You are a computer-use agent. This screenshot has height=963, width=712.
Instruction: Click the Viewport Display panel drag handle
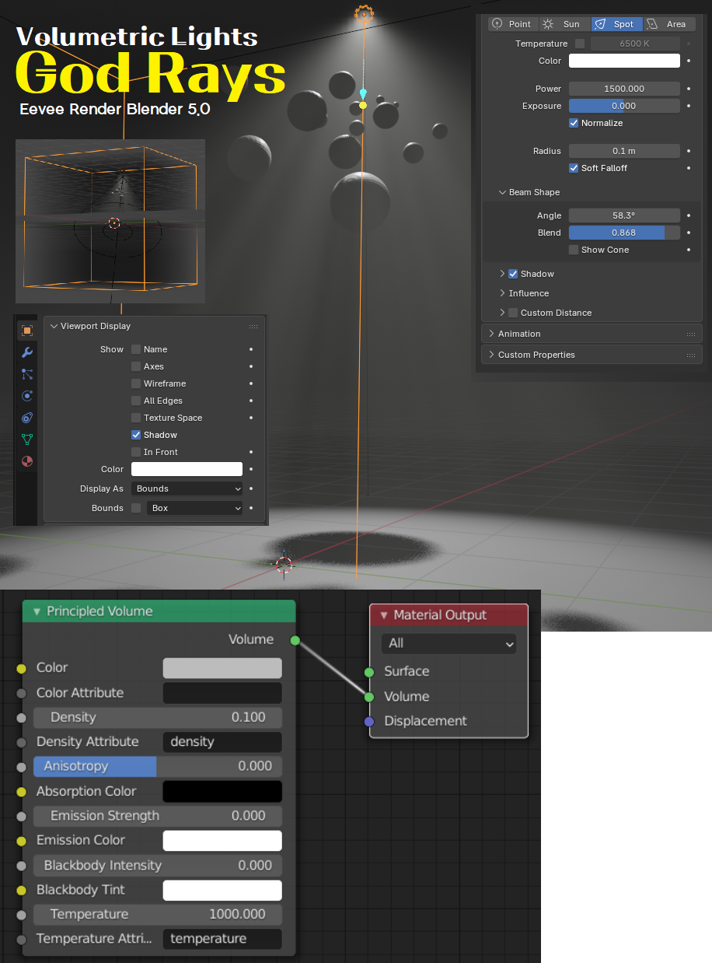pyautogui.click(x=253, y=327)
